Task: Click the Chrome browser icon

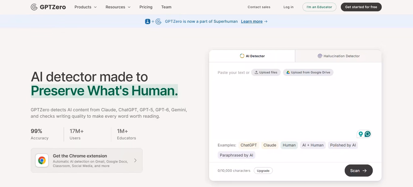Action: coord(42,160)
